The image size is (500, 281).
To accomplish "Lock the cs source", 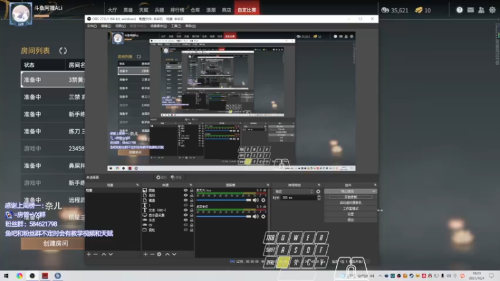I will [192, 225].
